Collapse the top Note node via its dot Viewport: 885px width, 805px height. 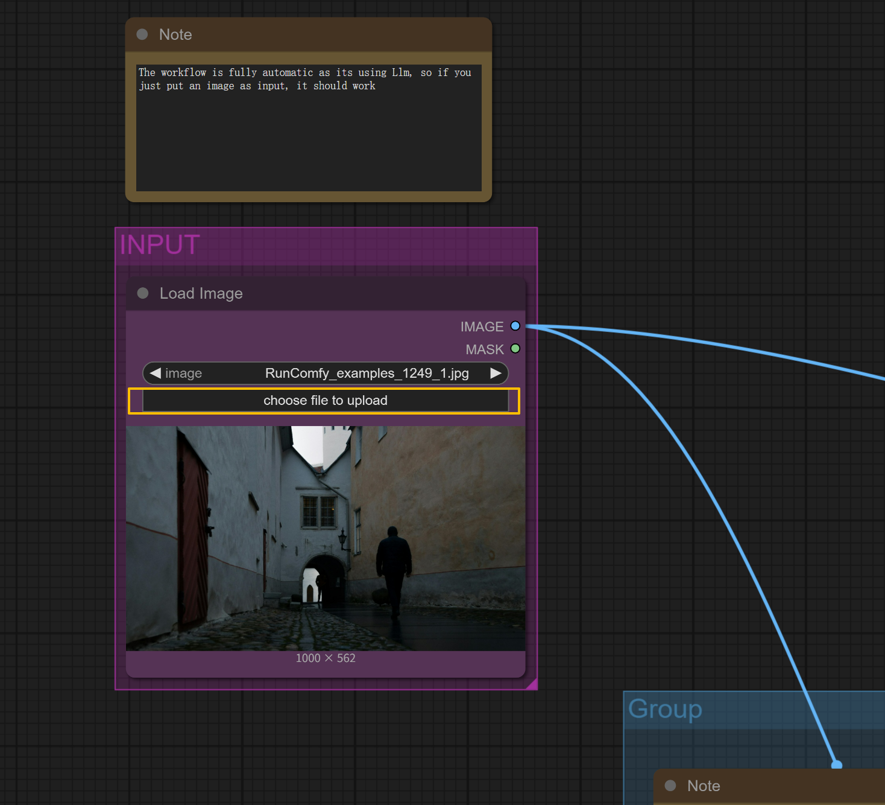click(142, 34)
